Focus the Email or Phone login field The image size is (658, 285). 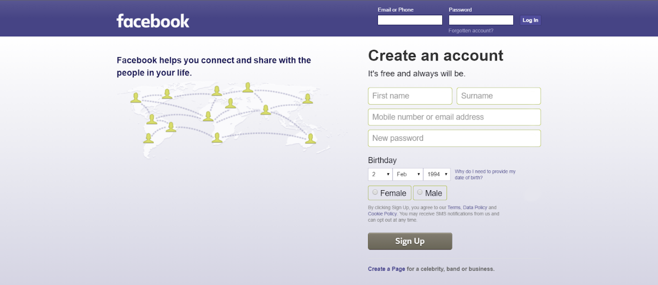click(x=410, y=20)
